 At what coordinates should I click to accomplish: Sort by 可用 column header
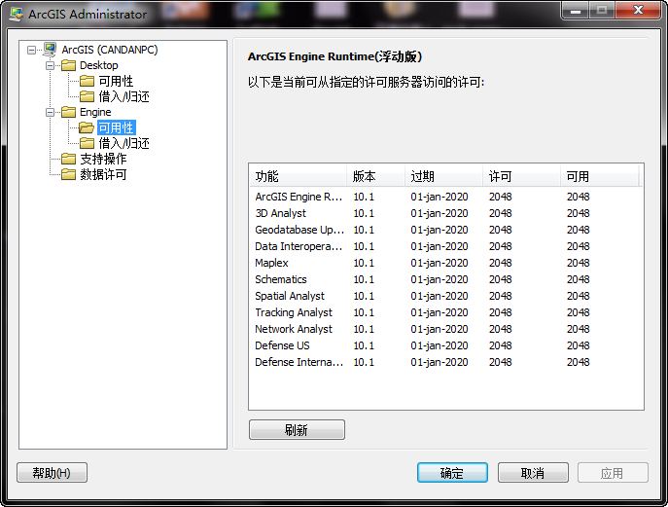coord(599,176)
